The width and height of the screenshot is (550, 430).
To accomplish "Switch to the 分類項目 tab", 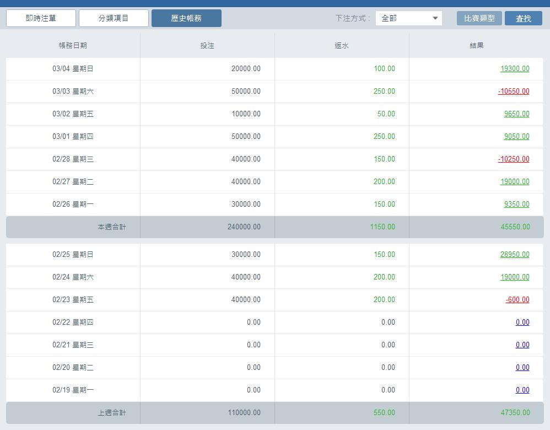I will click(x=114, y=18).
